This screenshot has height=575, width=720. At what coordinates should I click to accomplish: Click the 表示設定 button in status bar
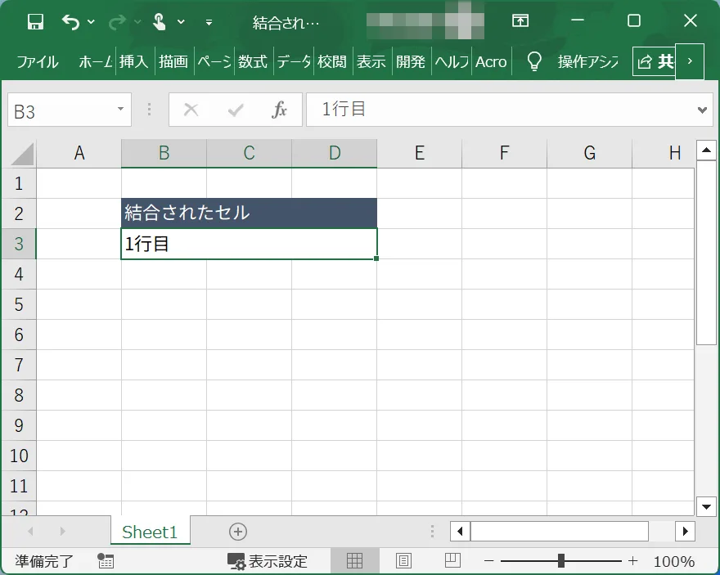click(x=268, y=561)
